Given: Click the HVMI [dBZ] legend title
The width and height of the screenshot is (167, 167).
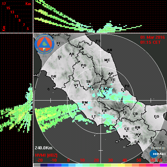Looking at the screenshot, I should click(x=46, y=155).
